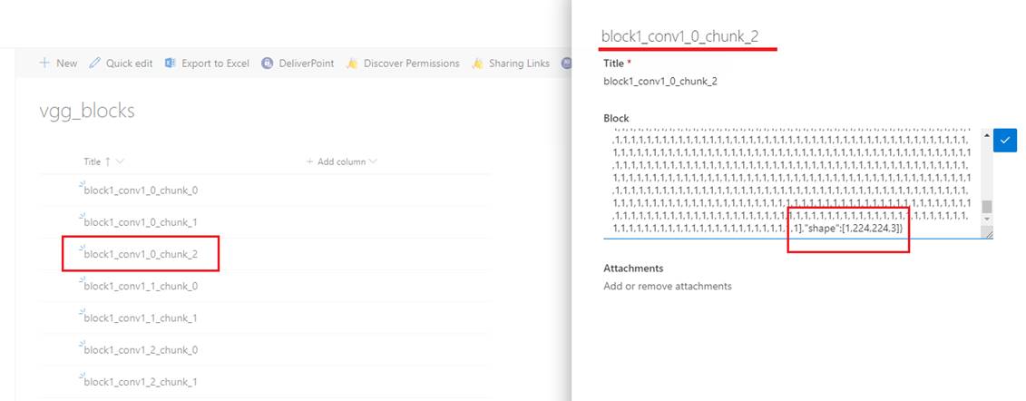Open list item block1_conv1_0_chunk_0
Screen dimensions: 1026x401
[x=141, y=191]
